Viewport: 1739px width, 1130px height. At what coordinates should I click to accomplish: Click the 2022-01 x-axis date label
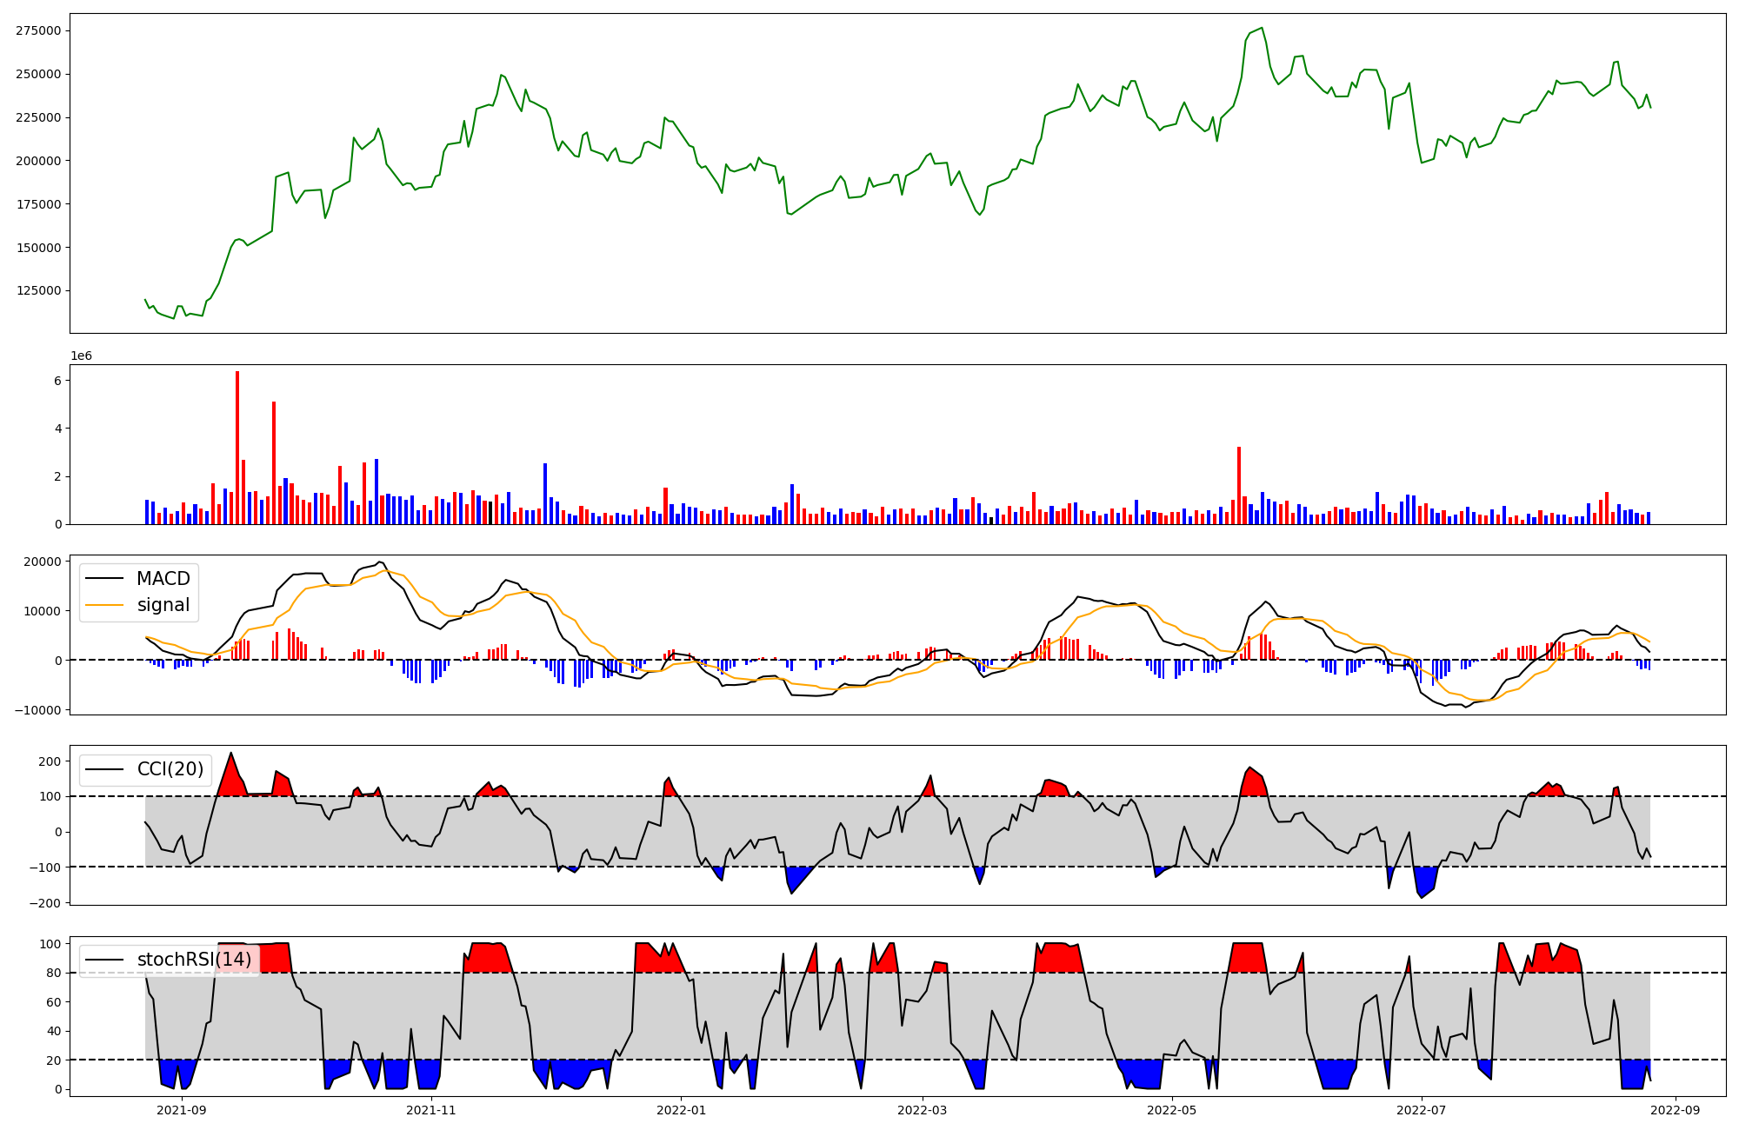pos(681,1109)
